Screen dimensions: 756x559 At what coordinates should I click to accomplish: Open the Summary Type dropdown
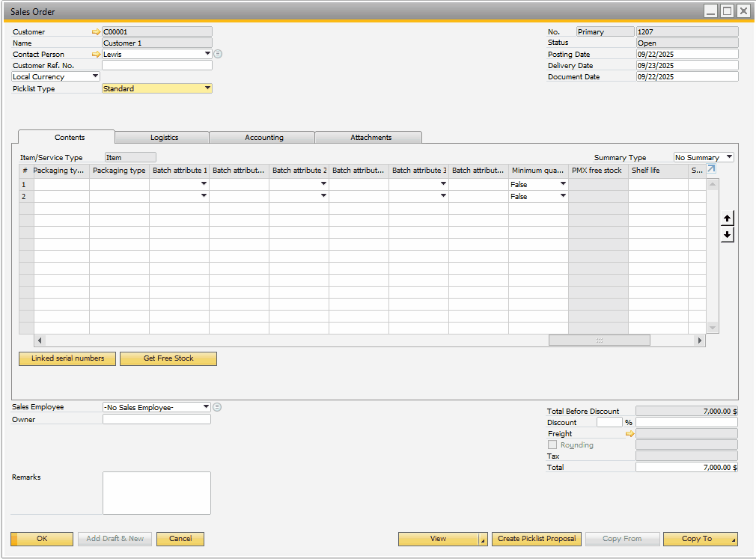(x=729, y=158)
